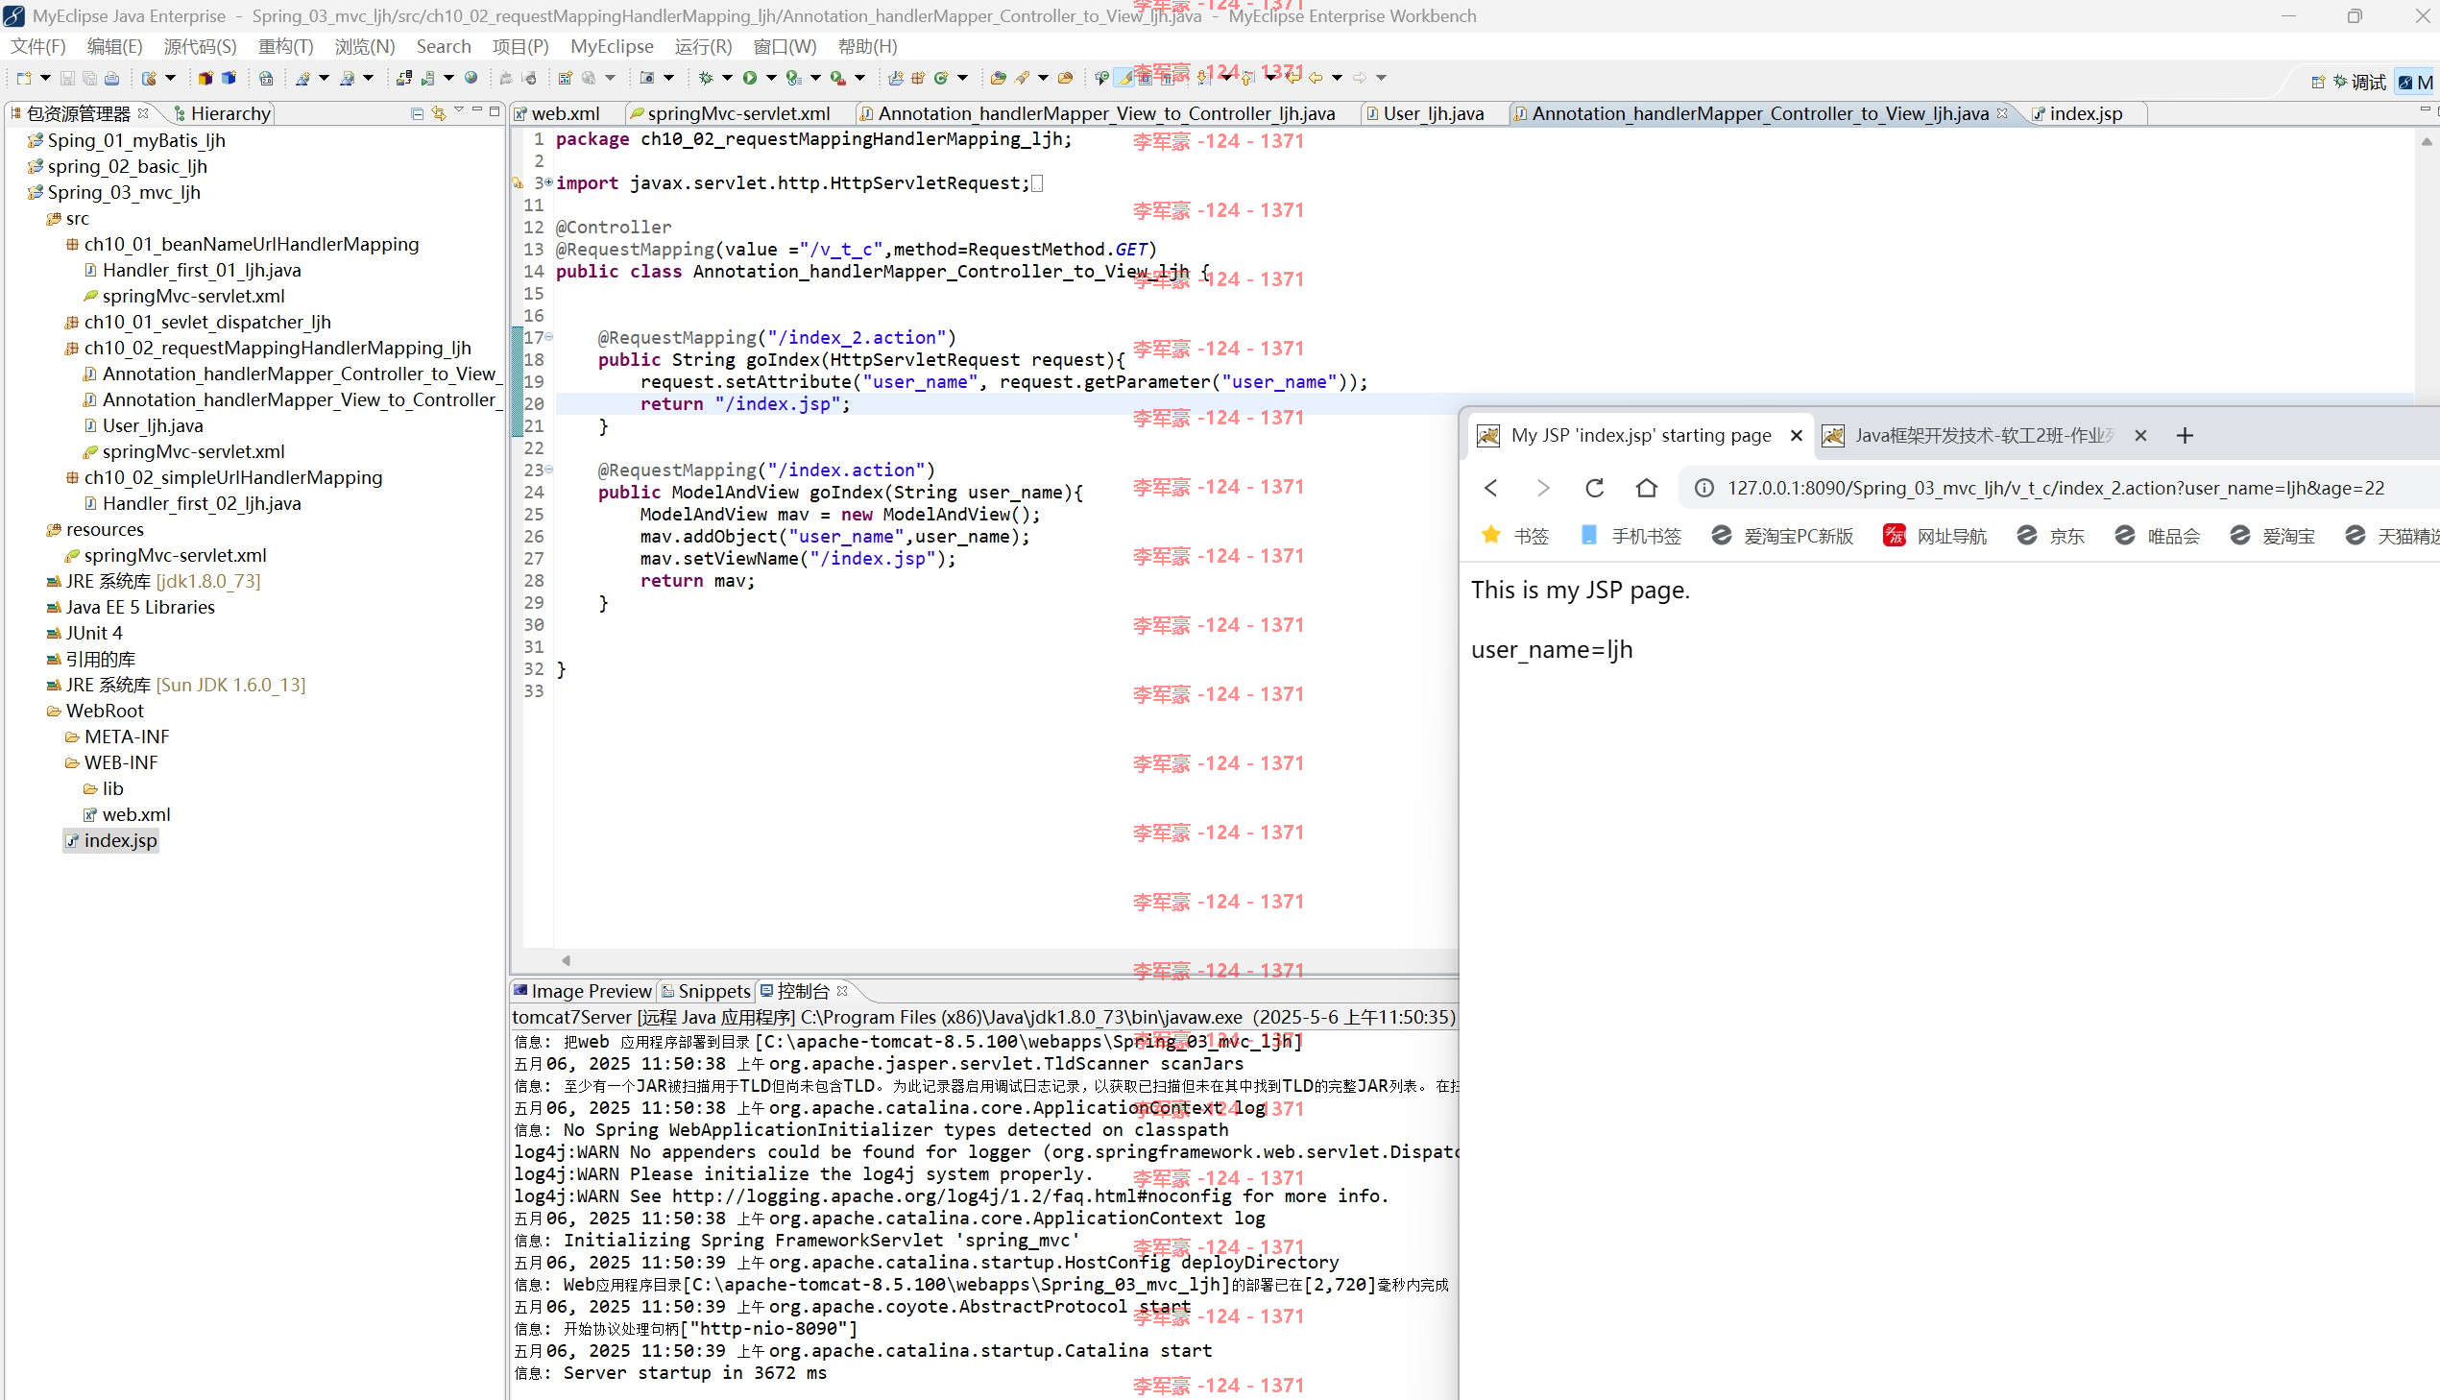Close the Java框架开发技术 browser tab
Viewport: 2440px width, 1400px height.
[x=2141, y=436]
